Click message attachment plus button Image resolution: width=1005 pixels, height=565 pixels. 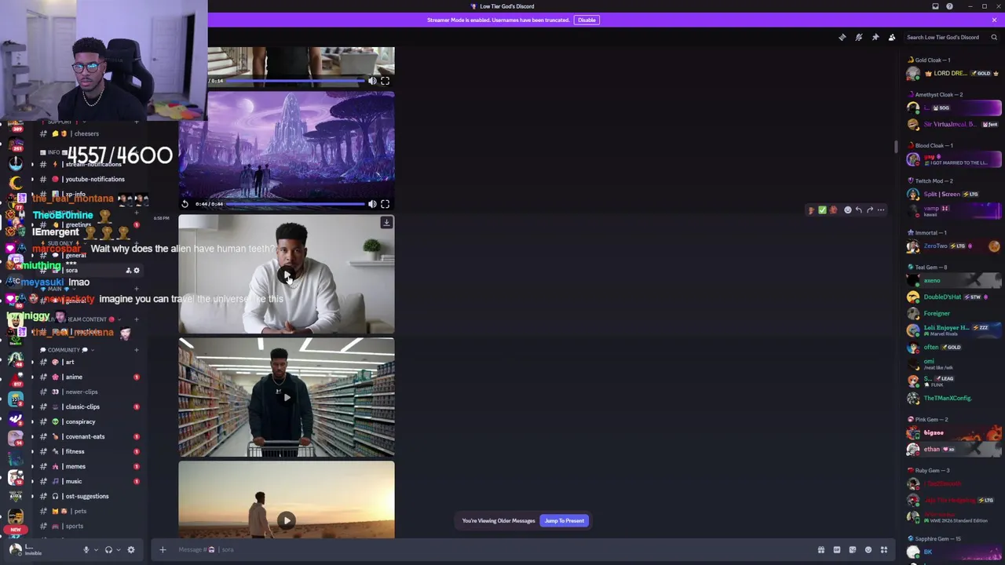pyautogui.click(x=163, y=549)
